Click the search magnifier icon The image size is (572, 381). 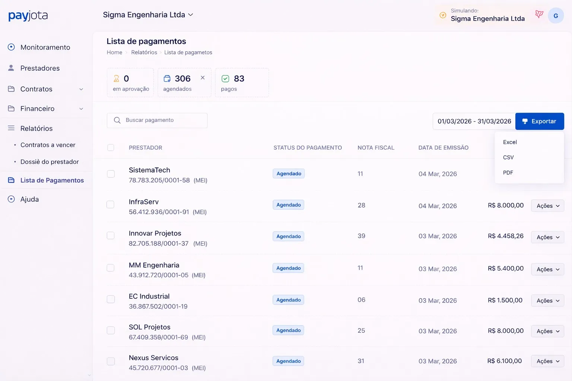117,120
